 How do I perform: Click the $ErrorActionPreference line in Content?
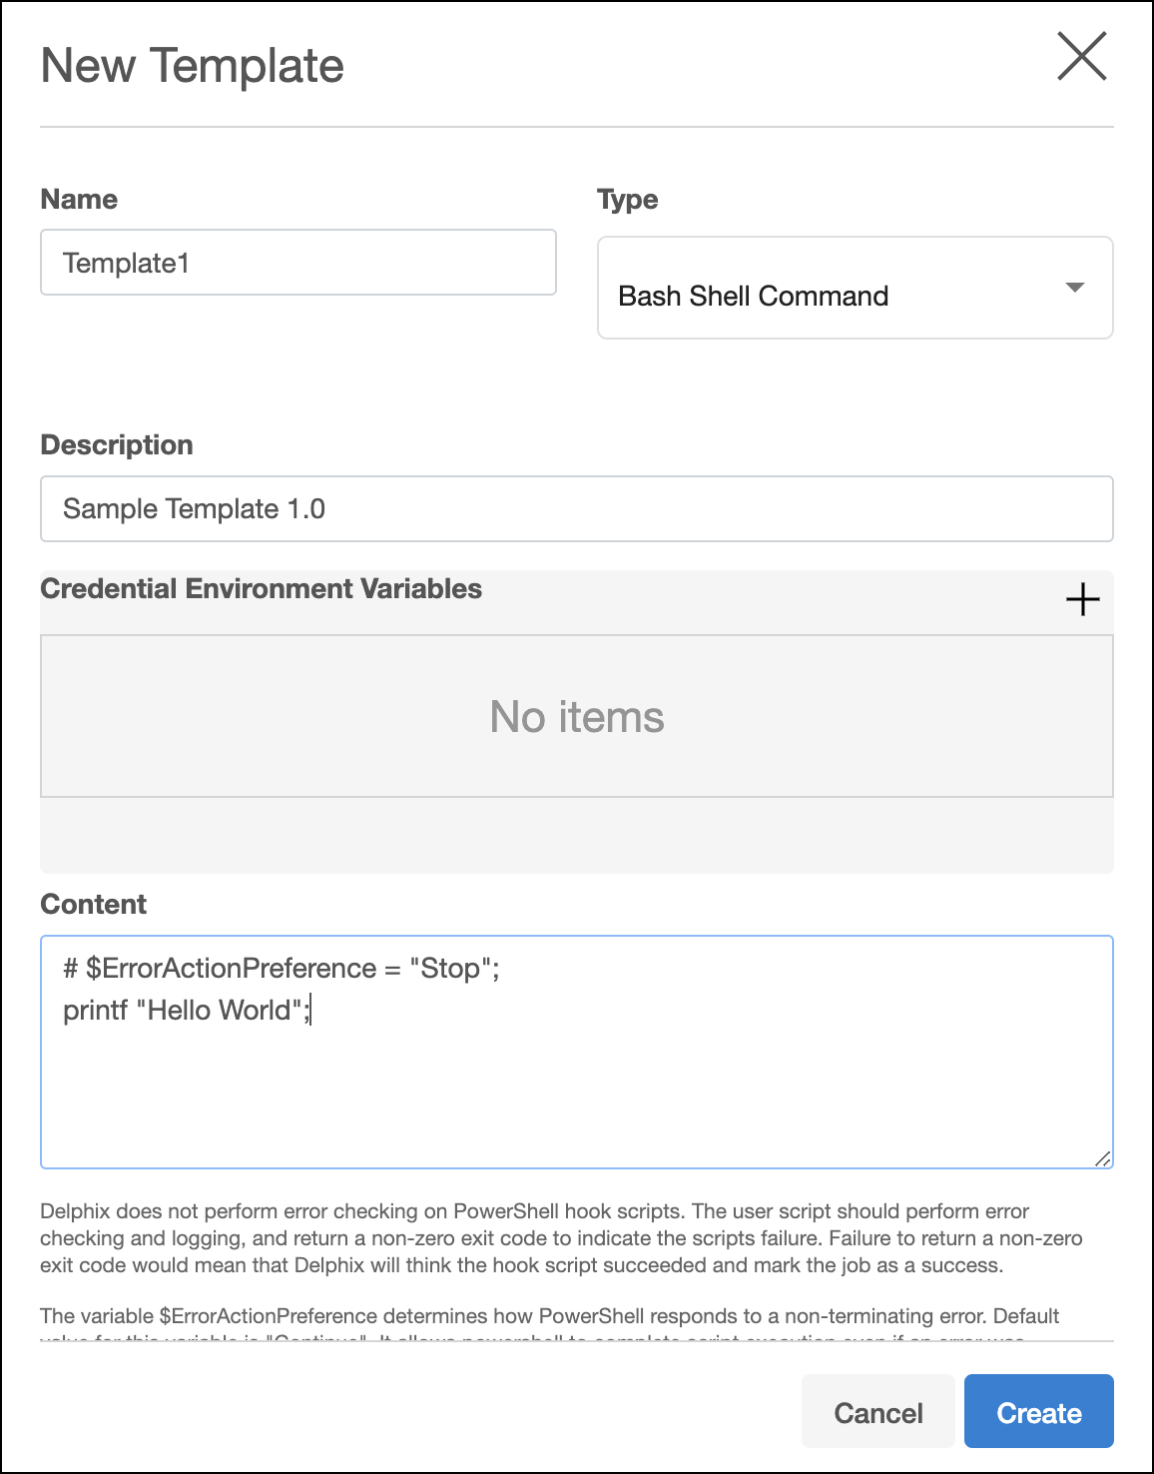coord(281,969)
